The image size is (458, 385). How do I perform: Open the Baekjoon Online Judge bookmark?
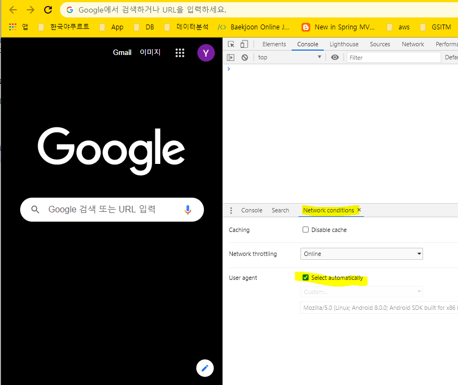[254, 27]
